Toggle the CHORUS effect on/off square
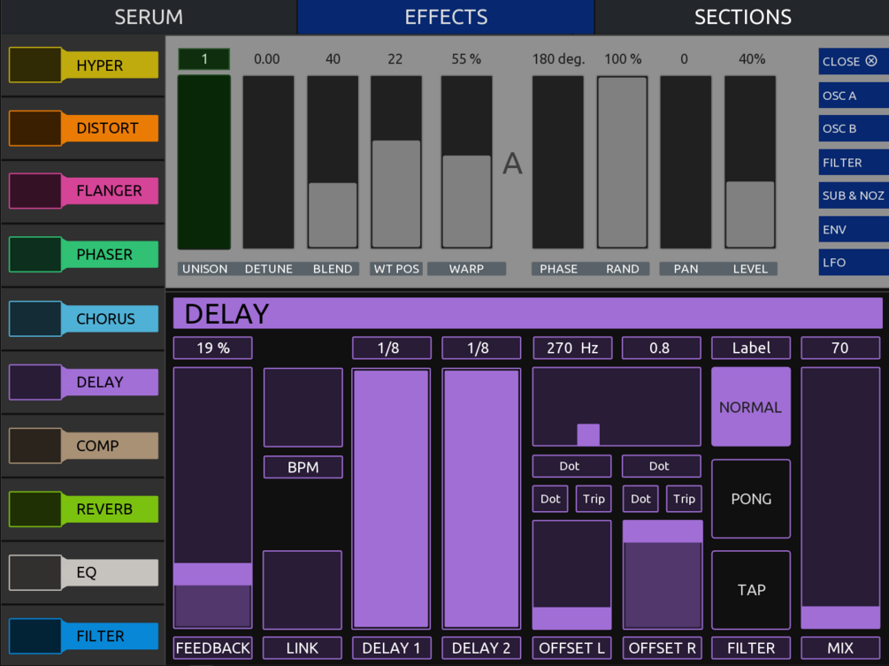The height and width of the screenshot is (666, 889). click(35, 318)
